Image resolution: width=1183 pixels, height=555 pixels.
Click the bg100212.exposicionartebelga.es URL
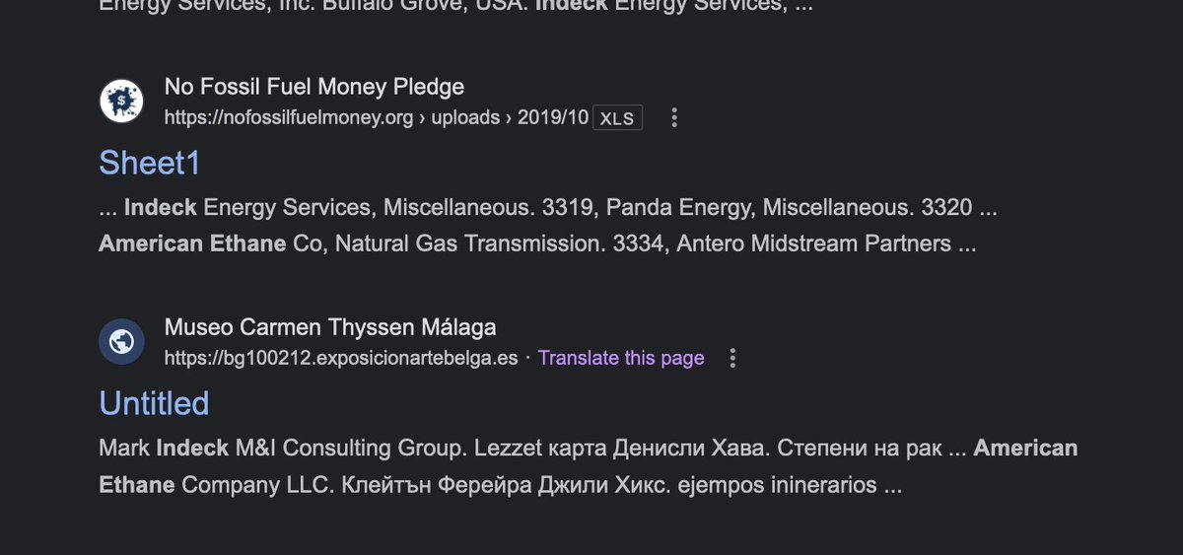[x=341, y=358]
